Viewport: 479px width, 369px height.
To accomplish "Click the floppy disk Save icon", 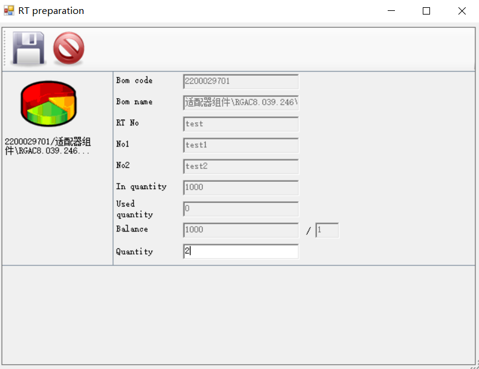I will [x=29, y=49].
